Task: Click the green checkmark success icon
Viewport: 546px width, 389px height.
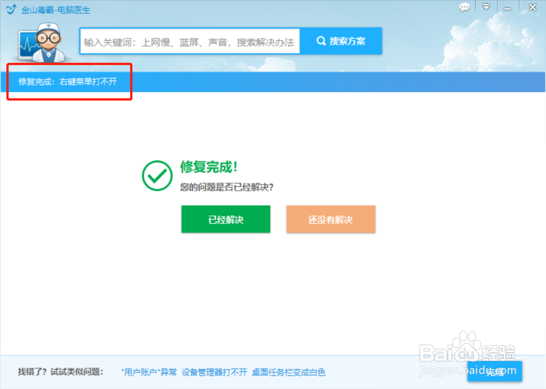Action: tap(157, 175)
